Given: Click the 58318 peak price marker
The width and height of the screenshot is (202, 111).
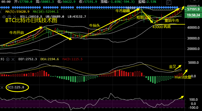Looking at the screenshot, I should click(x=131, y=8).
